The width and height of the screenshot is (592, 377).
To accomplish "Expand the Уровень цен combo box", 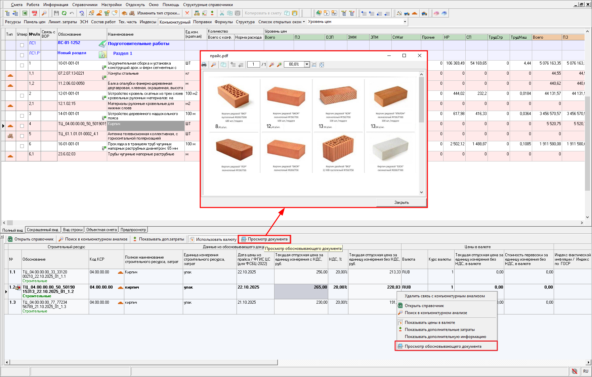I will [x=405, y=22].
